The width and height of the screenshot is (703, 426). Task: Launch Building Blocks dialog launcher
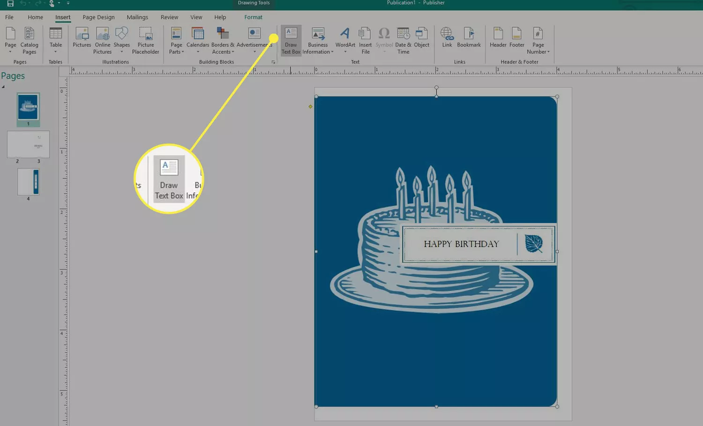coord(273,62)
